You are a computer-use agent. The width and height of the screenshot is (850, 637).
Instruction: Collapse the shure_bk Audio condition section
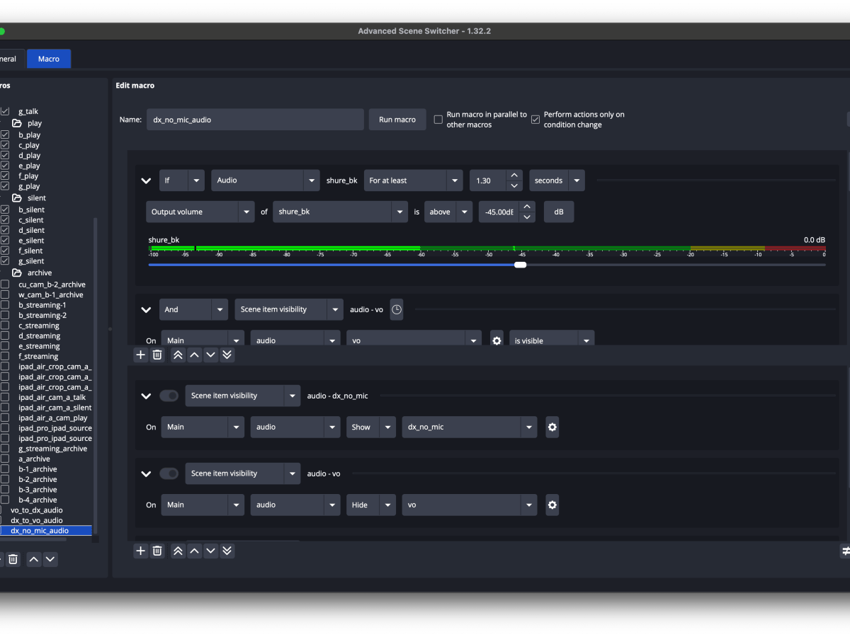pyautogui.click(x=146, y=180)
